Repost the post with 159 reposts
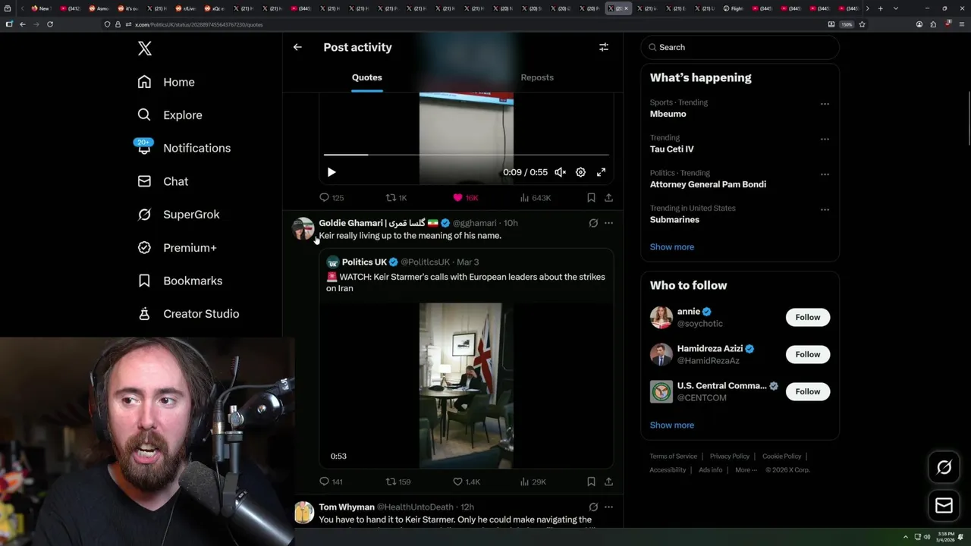The height and width of the screenshot is (546, 971). (398, 482)
